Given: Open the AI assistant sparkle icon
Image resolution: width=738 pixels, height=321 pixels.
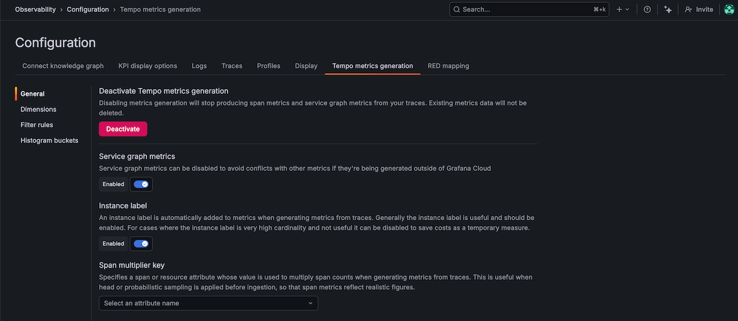Looking at the screenshot, I should pos(668,9).
